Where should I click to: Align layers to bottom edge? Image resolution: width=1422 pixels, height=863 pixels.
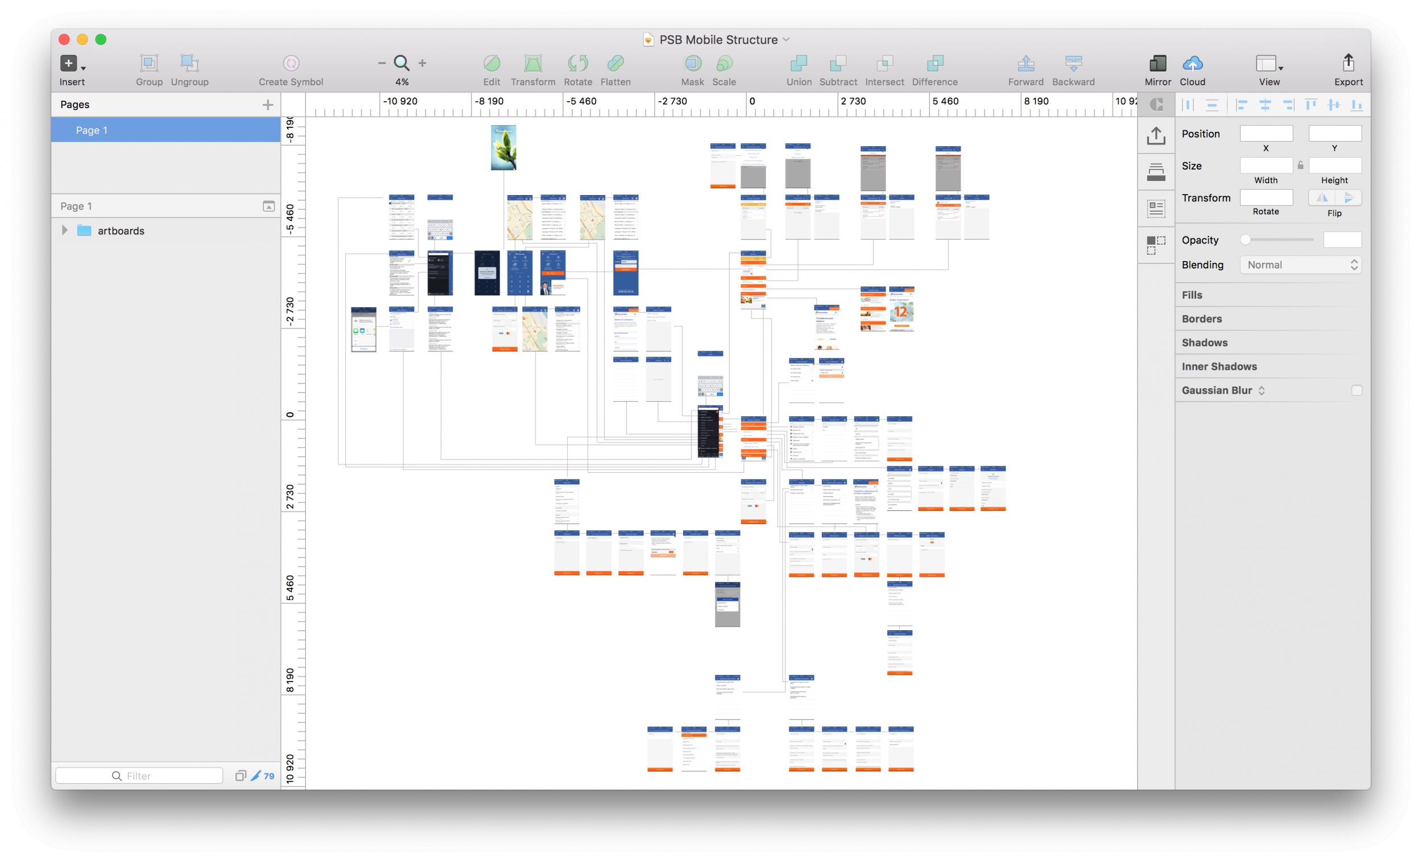click(1357, 105)
